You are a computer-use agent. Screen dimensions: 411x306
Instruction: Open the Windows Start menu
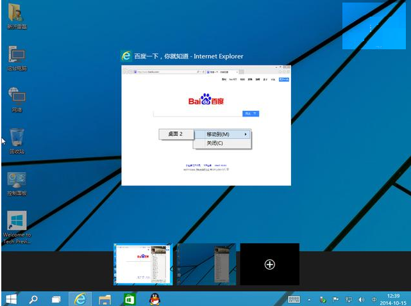point(11,299)
